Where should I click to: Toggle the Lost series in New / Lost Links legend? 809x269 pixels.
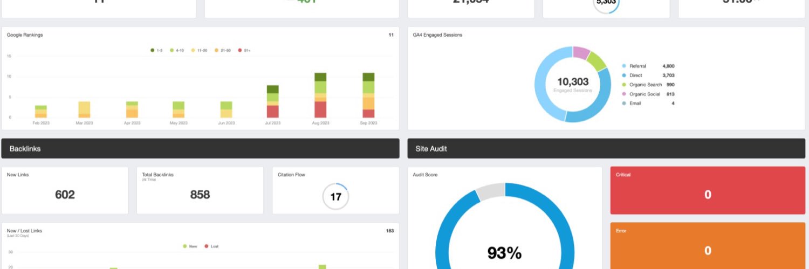point(211,246)
